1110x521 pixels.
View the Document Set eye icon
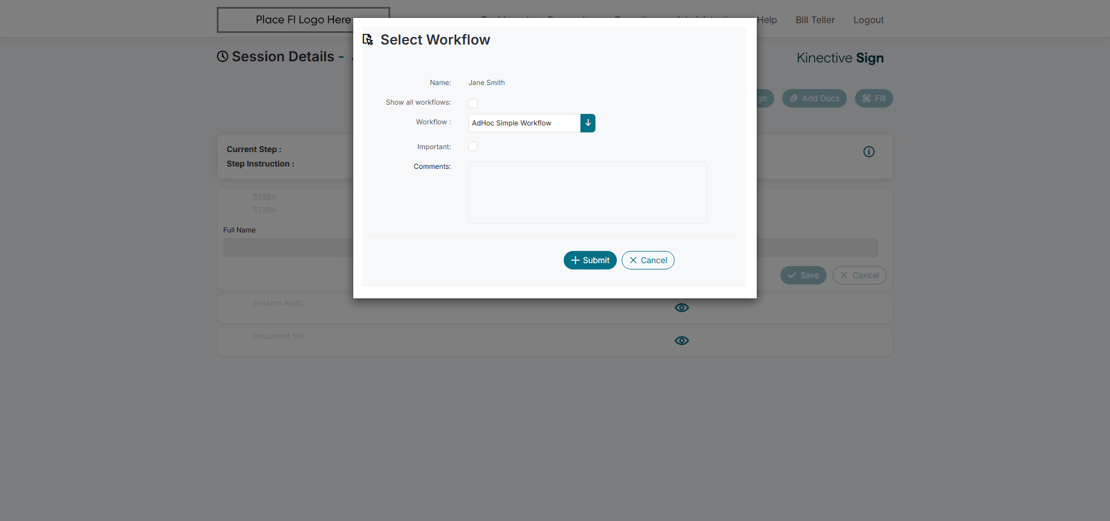pyautogui.click(x=682, y=341)
